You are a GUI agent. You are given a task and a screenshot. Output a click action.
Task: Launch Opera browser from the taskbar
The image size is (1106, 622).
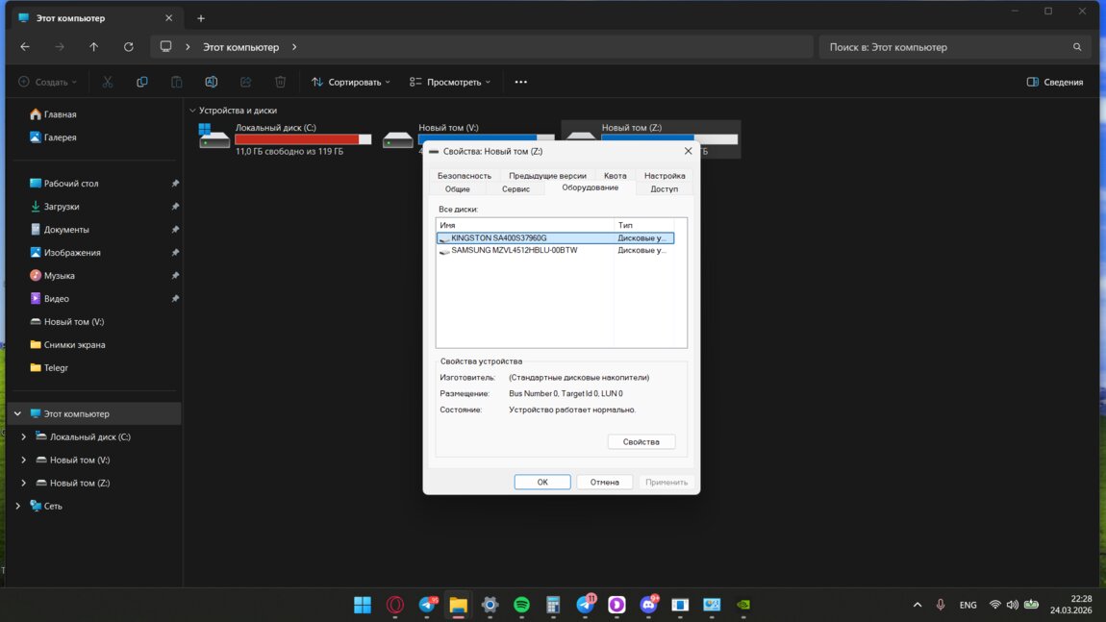tap(395, 605)
